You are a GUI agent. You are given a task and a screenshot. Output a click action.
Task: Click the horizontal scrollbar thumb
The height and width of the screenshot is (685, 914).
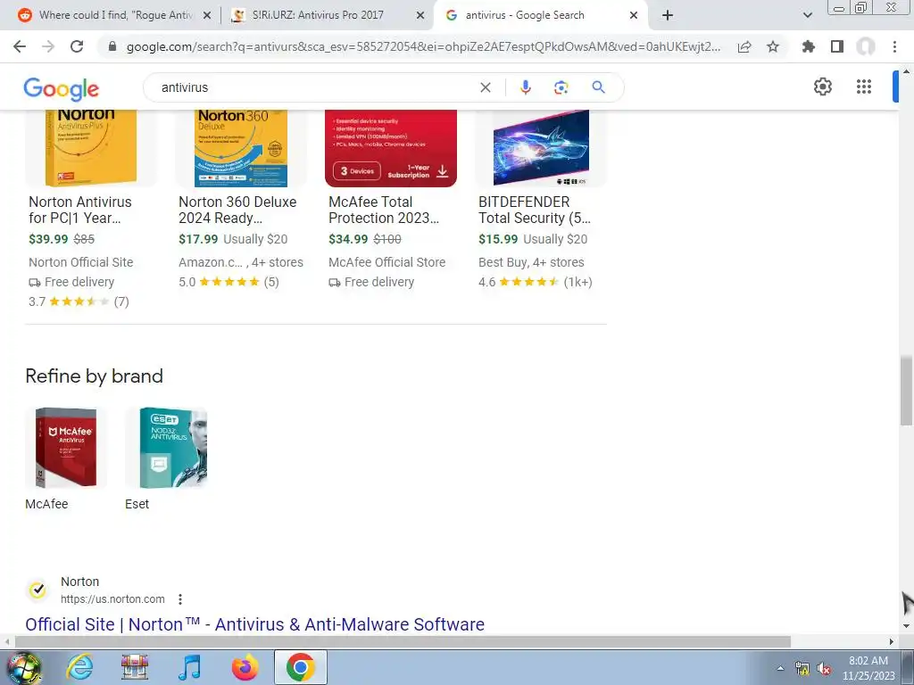point(403,642)
